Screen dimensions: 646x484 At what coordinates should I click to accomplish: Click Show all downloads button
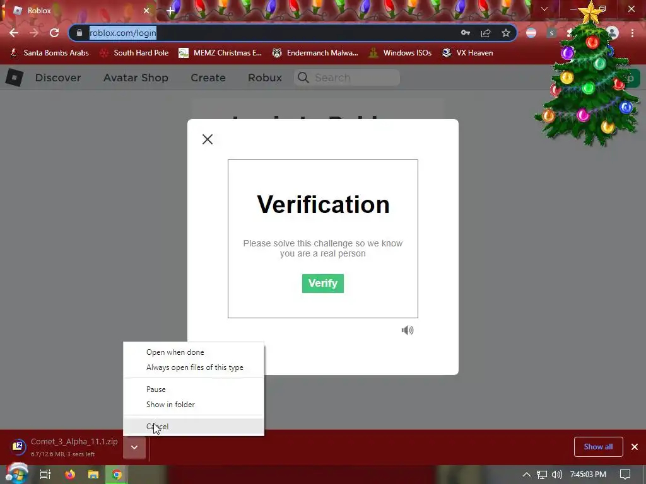[598, 447]
